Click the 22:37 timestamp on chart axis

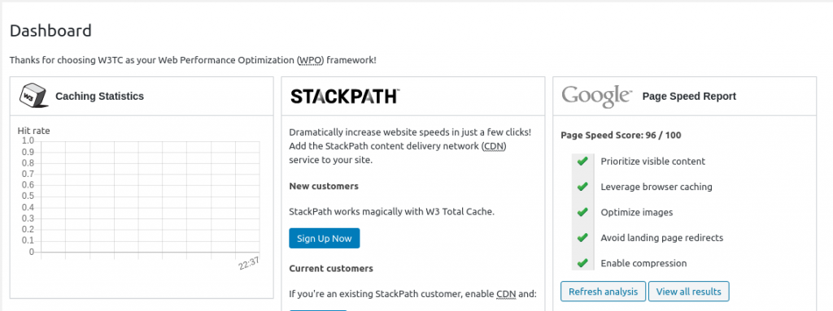[249, 264]
